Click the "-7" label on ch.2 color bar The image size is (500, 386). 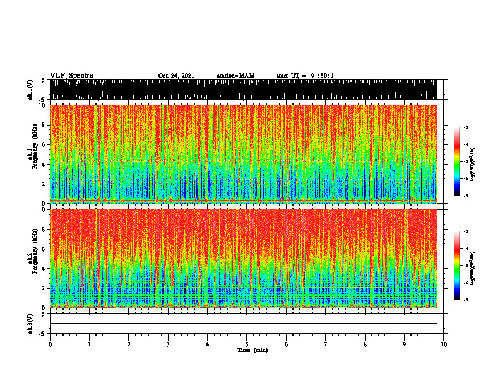tap(466, 300)
